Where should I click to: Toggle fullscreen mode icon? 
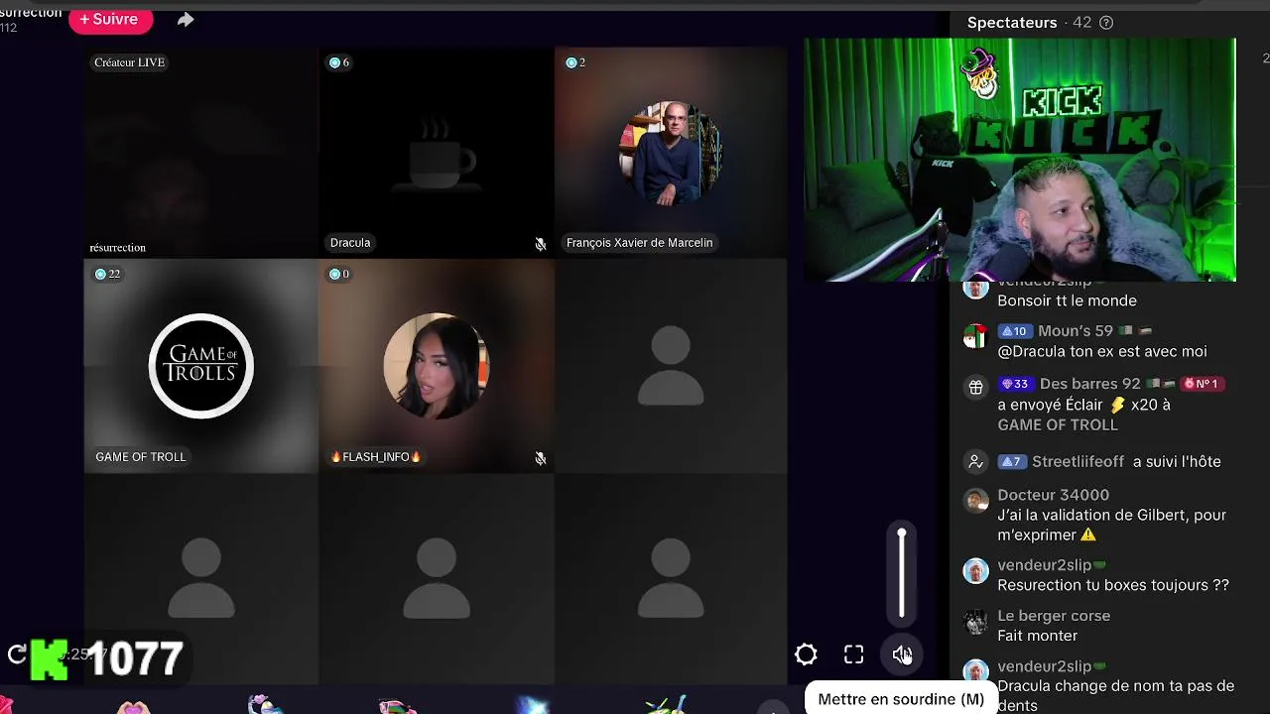(854, 654)
